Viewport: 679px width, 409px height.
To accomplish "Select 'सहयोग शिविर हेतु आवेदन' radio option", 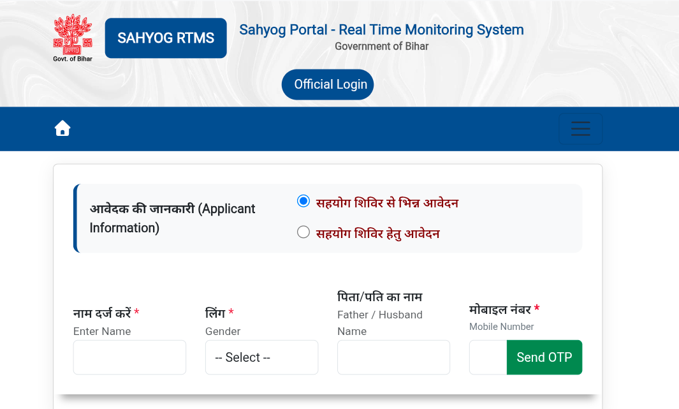I will click(303, 232).
